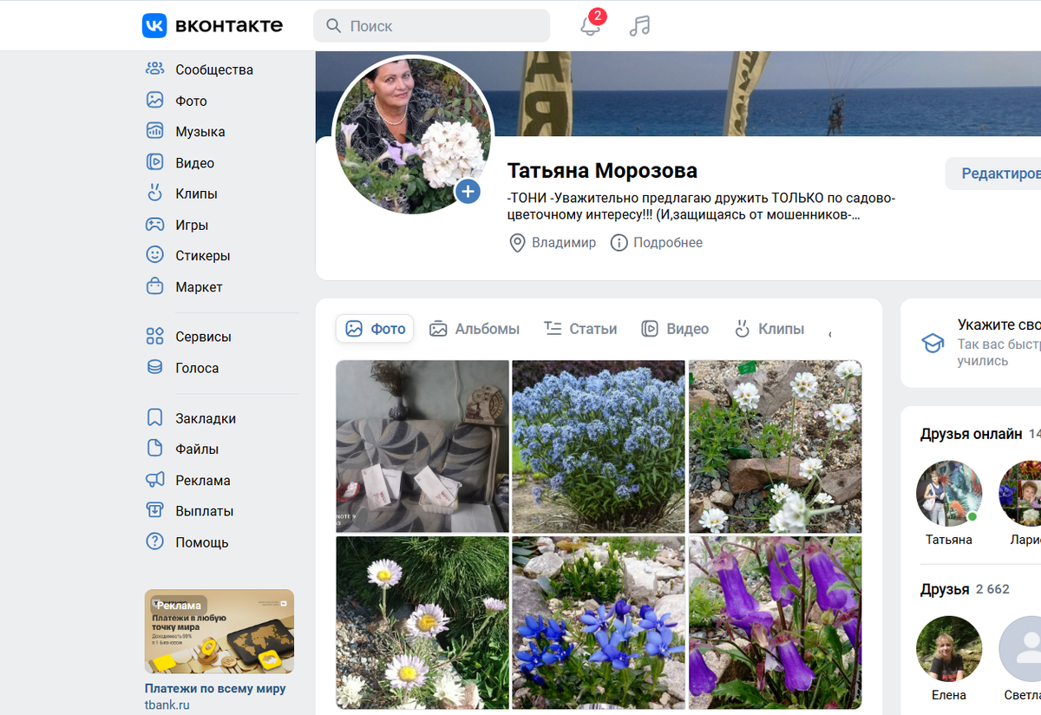Screen dimensions: 1041x715
Task: Click the Игры gamepad icon
Action: click(154, 225)
